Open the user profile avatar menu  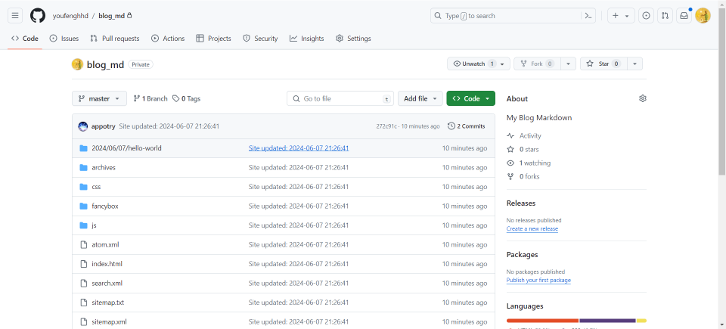pos(703,15)
